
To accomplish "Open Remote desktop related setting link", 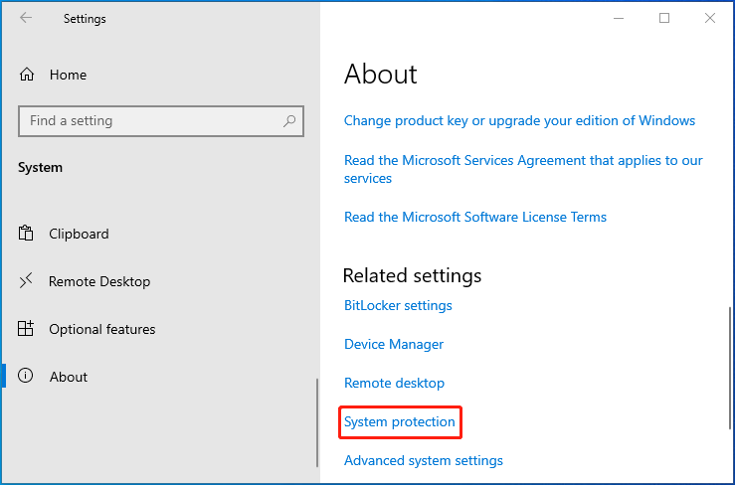I will pyautogui.click(x=394, y=384).
